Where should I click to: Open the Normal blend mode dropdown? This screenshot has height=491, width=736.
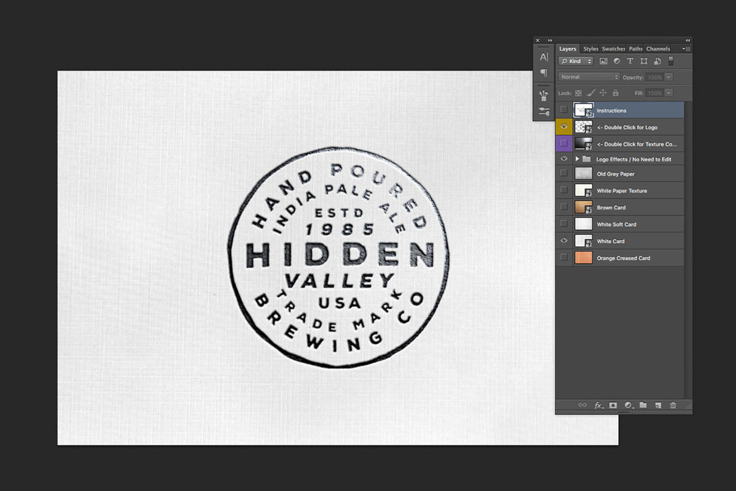tap(589, 77)
